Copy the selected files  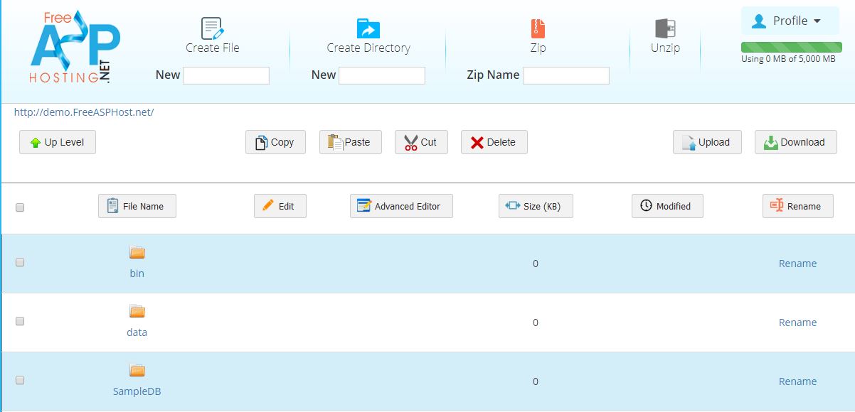(275, 142)
